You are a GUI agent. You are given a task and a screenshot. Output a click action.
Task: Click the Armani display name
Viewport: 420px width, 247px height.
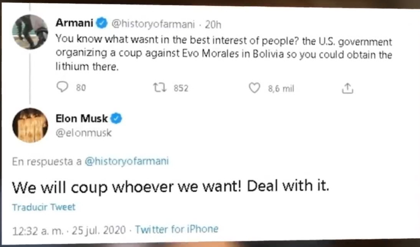[x=74, y=23]
